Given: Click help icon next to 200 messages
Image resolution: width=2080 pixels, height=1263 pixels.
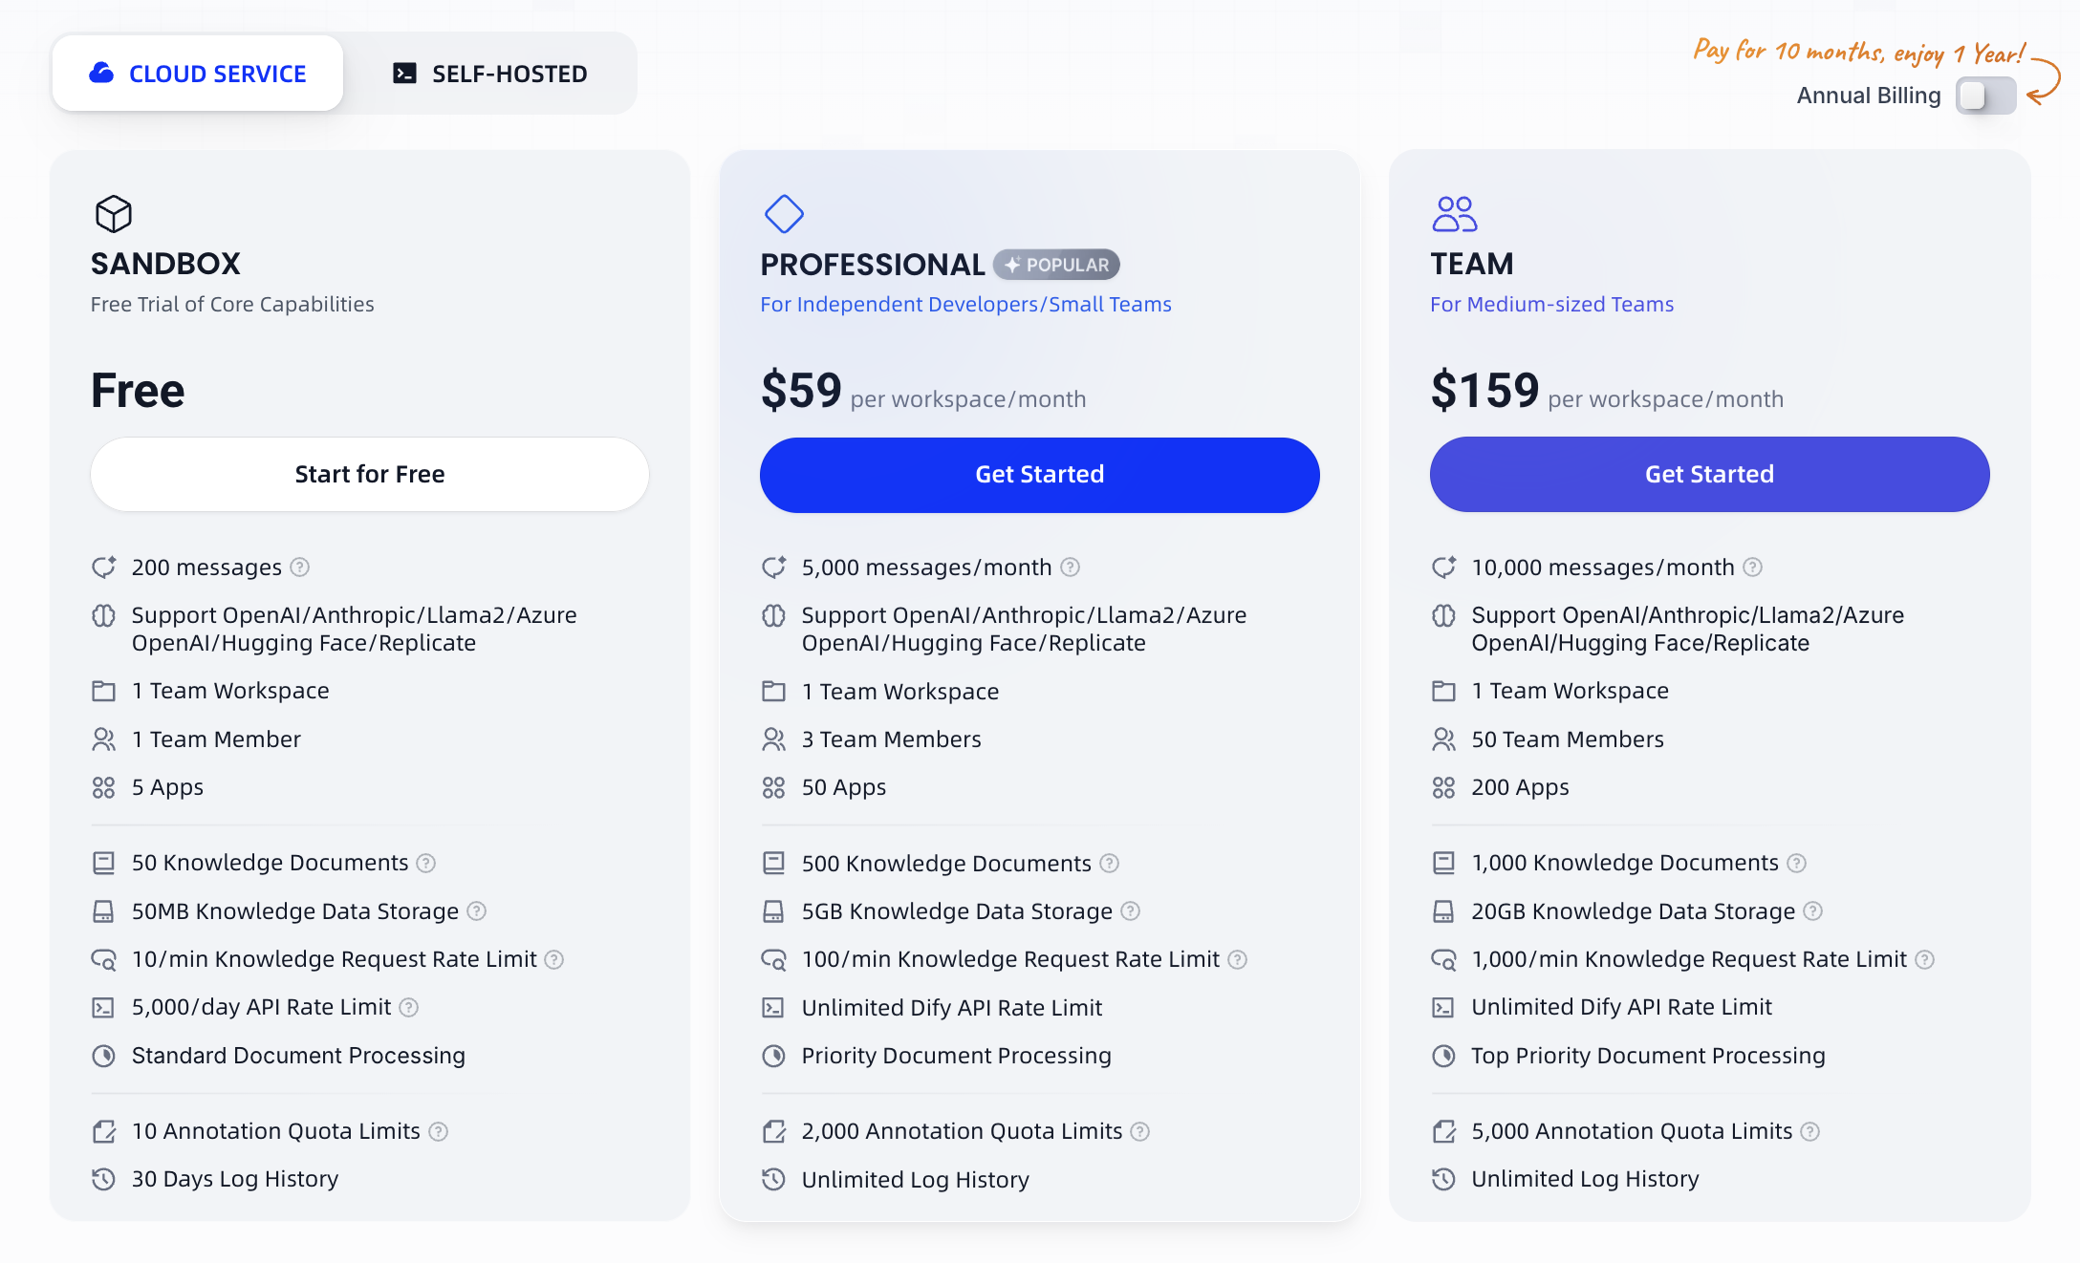Looking at the screenshot, I should coord(300,567).
